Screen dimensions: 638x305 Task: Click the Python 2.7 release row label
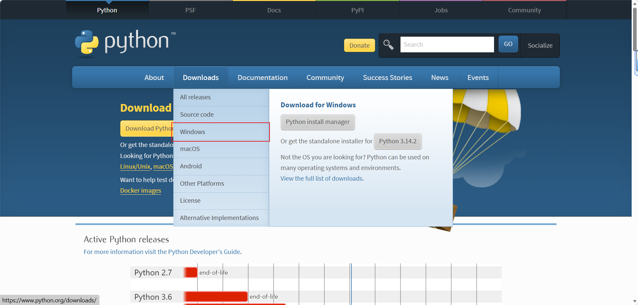coord(153,273)
